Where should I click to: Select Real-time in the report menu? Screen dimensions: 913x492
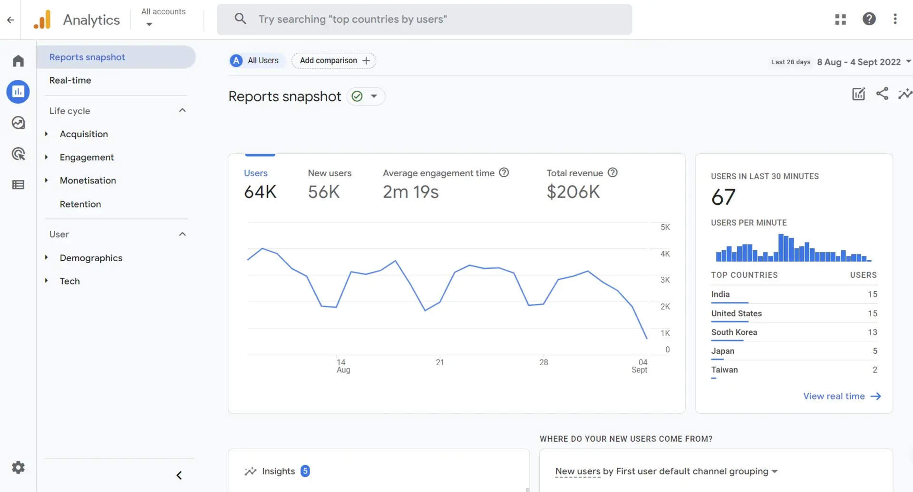70,80
